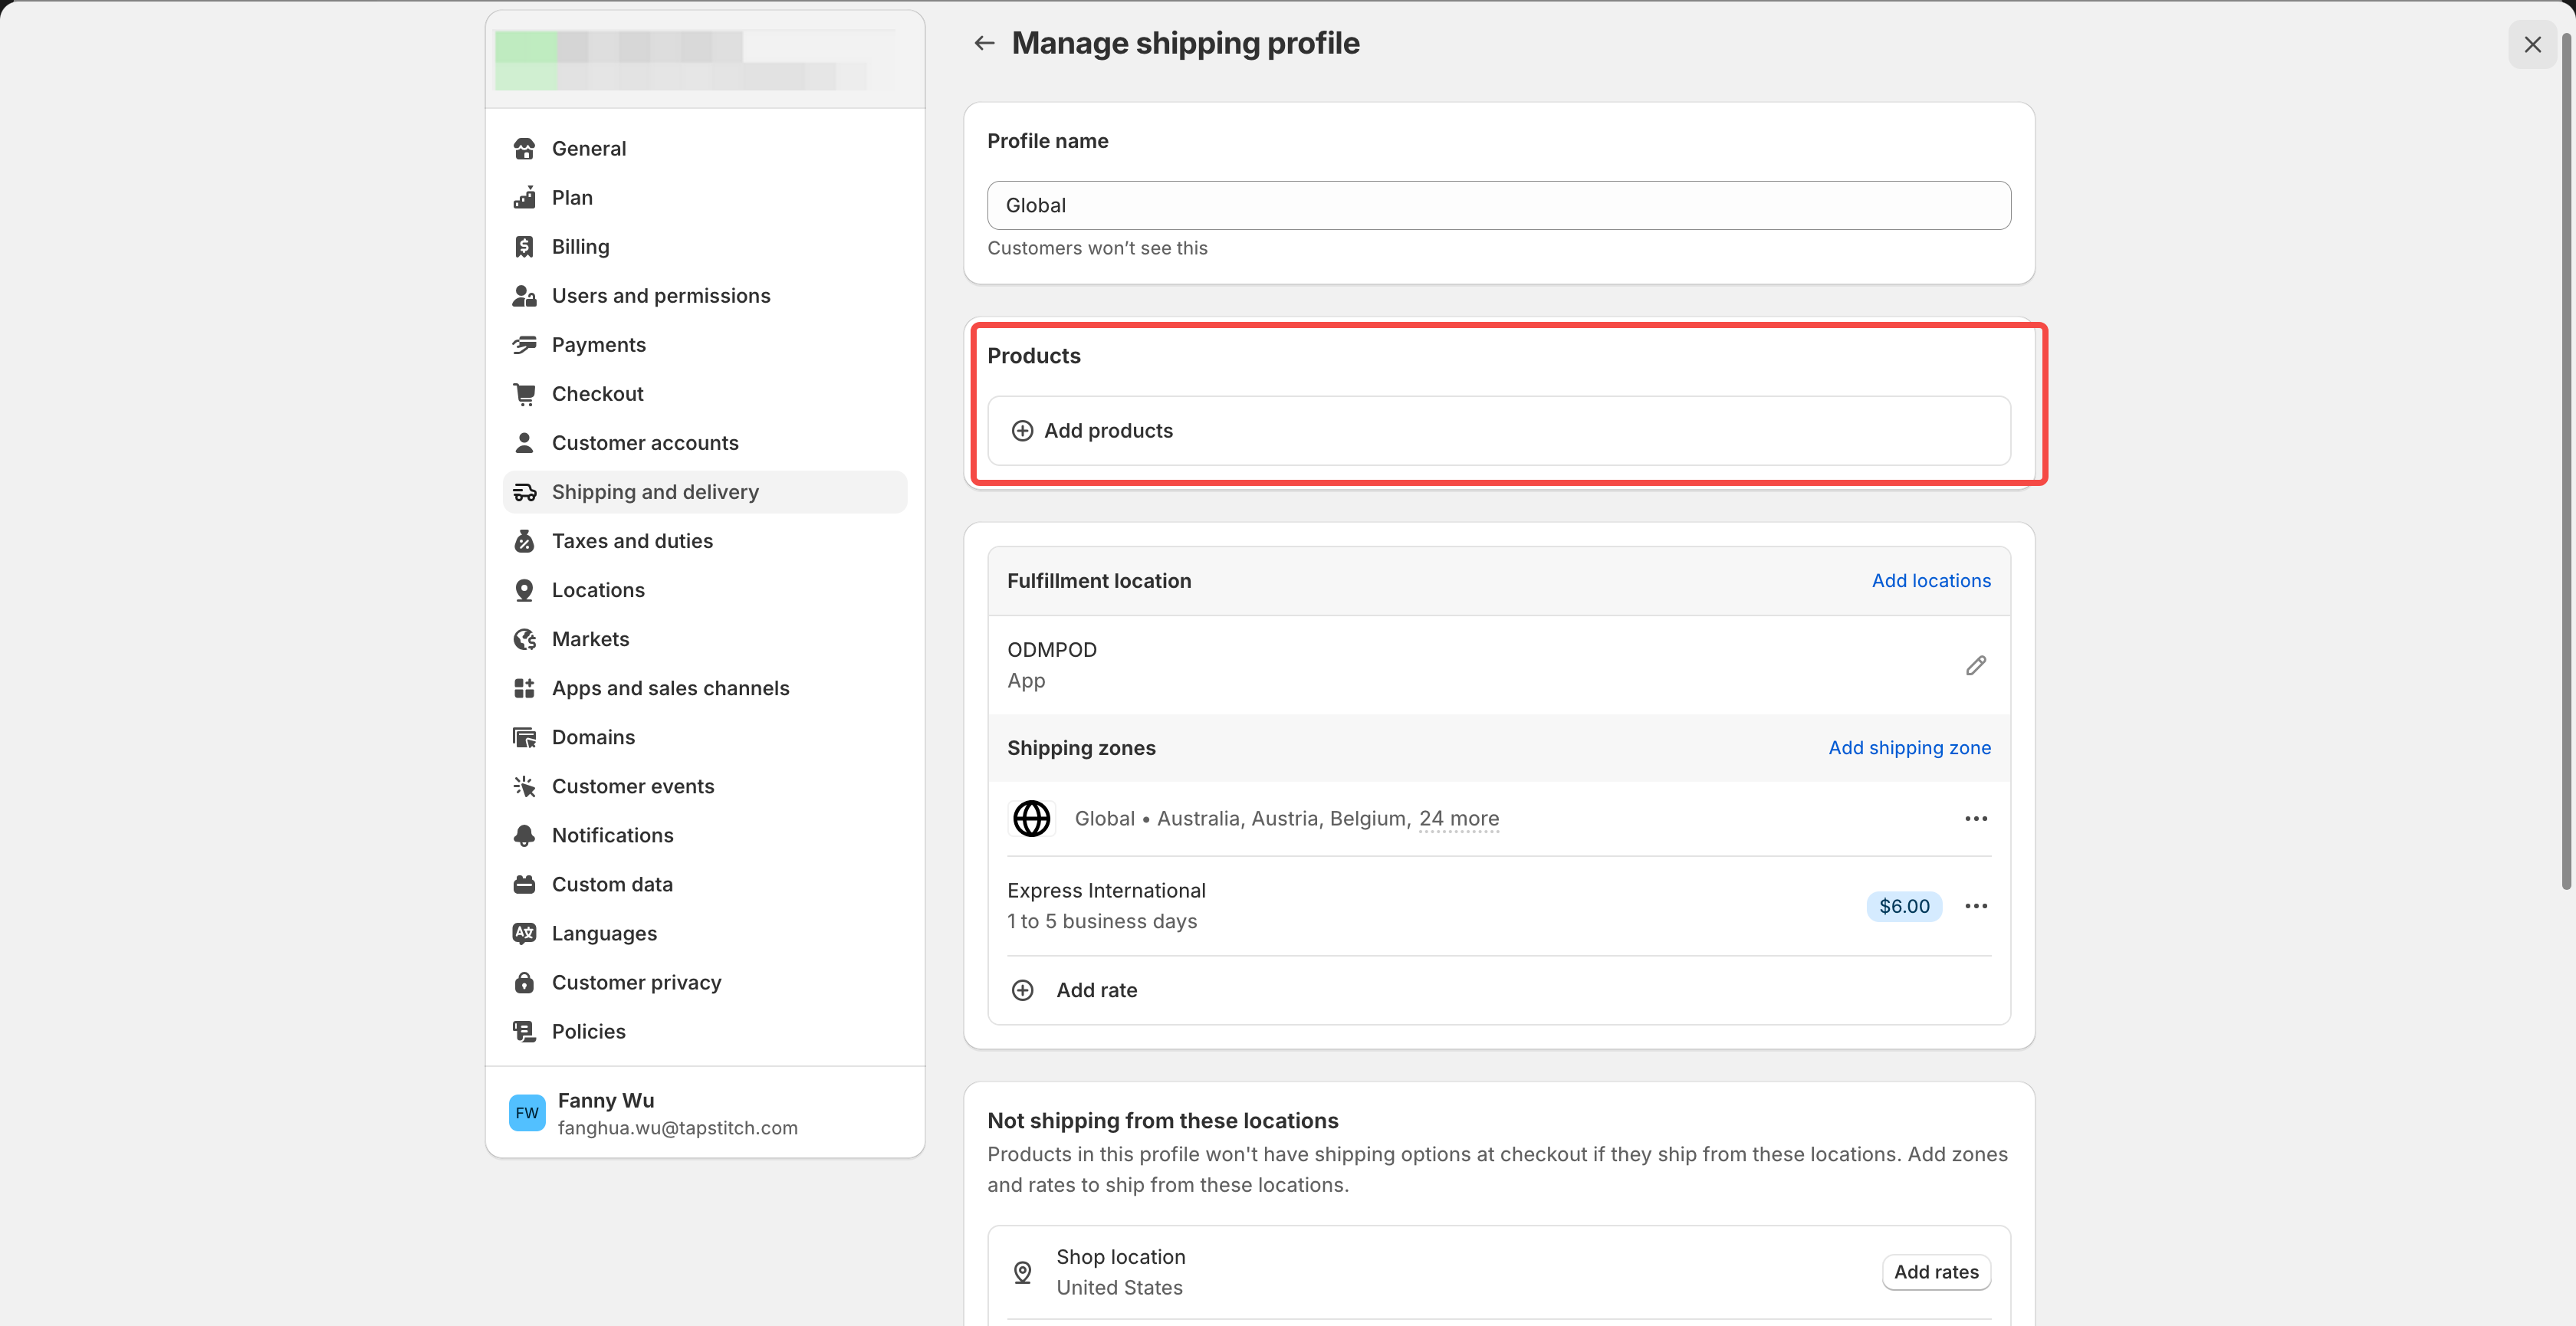Click Add shipping zone link
Screen dimensions: 2576x1326
point(1908,748)
